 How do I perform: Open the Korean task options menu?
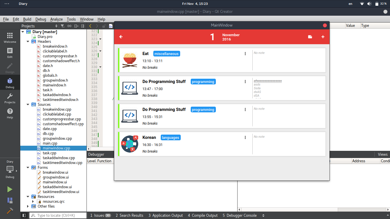[245, 137]
